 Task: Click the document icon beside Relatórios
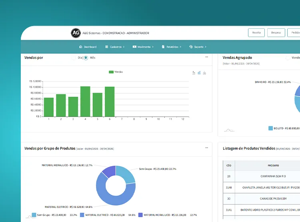coord(163,47)
